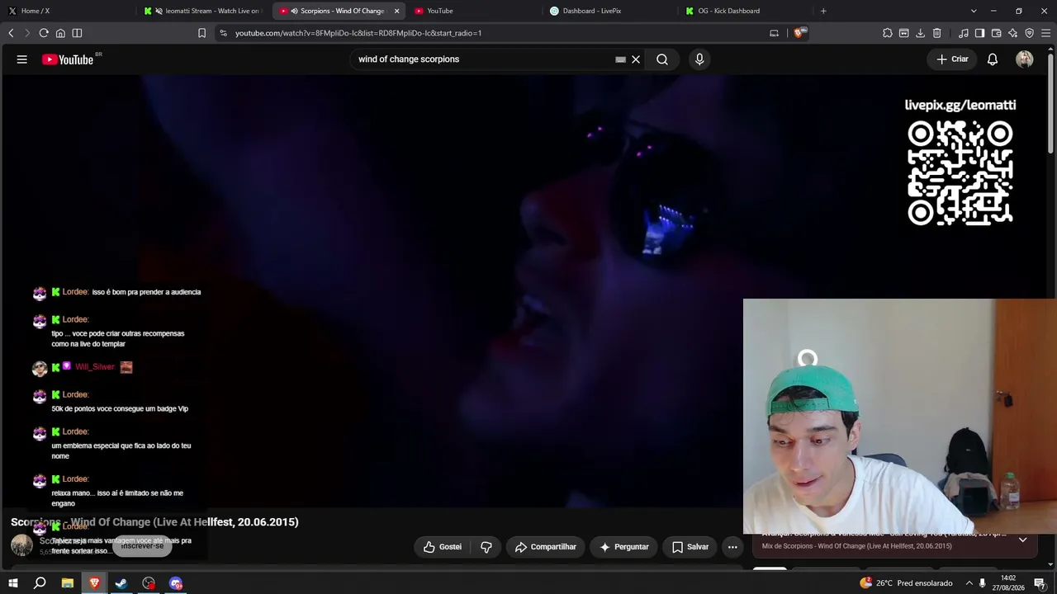Close the Scorpions - Wind Of Change tab
1057x594 pixels.
coord(396,11)
